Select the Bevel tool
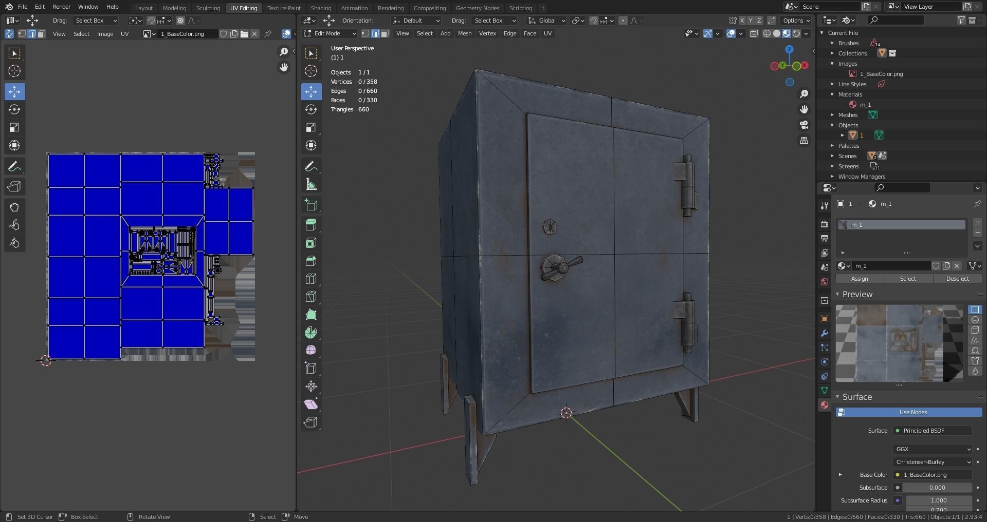The width and height of the screenshot is (987, 522). click(x=311, y=261)
